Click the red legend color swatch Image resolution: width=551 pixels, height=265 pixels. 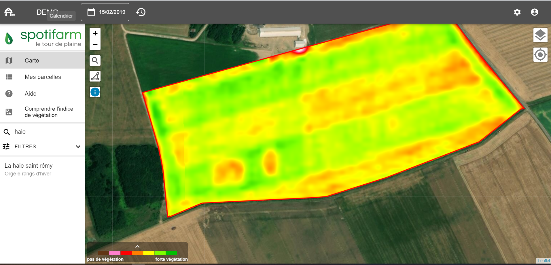[x=126, y=253]
